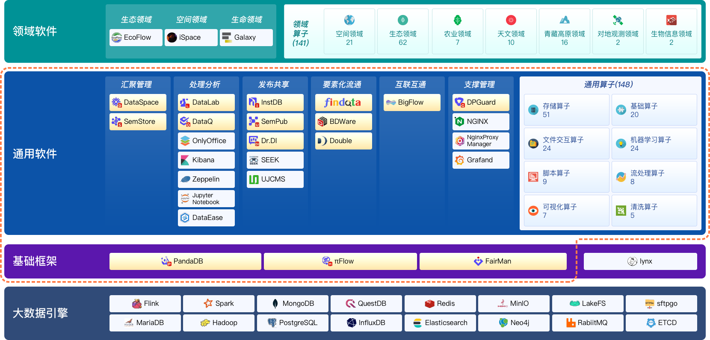The width and height of the screenshot is (710, 340).
Task: Select the Redis red cube icon
Action: coord(429,304)
